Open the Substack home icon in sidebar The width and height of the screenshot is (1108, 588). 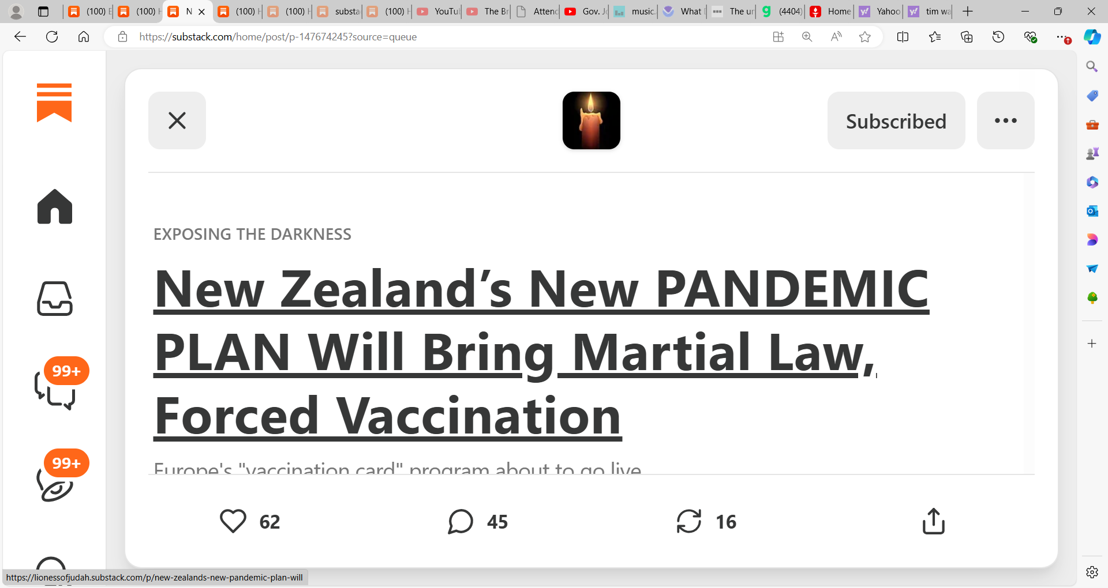[x=55, y=206]
